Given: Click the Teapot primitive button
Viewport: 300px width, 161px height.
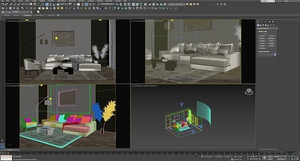Looking at the screenshot, I should [x=262, y=46].
